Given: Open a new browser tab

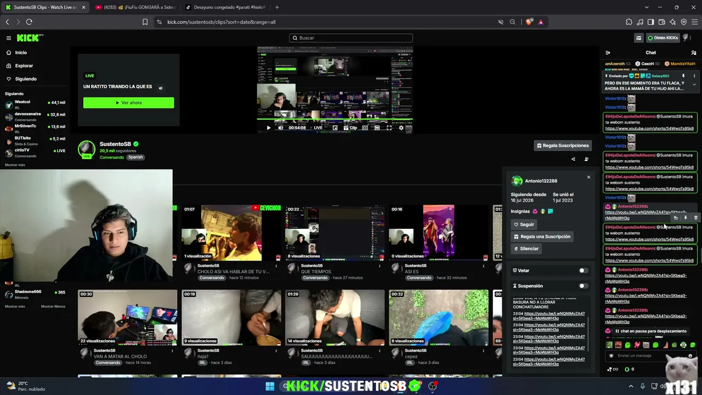Looking at the screenshot, I should [x=277, y=7].
